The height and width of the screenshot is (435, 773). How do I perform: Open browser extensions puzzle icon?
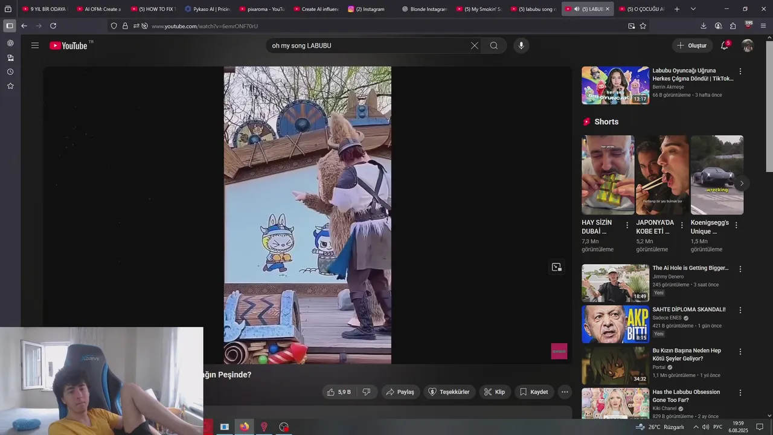(x=733, y=26)
